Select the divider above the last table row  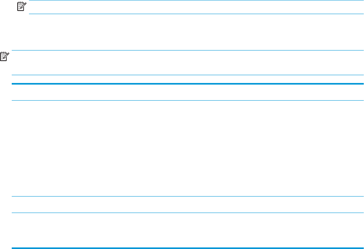(x=187, y=213)
